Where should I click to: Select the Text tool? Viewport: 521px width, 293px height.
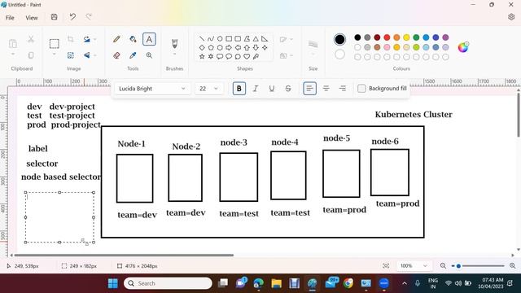point(149,39)
